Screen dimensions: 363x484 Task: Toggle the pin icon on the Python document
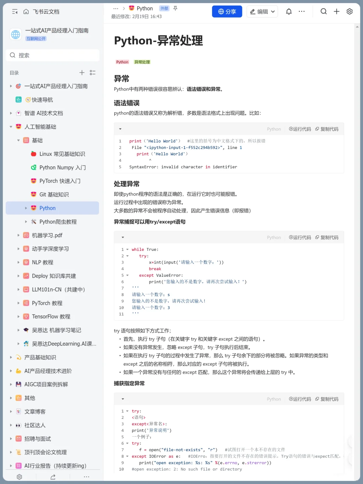click(x=175, y=8)
